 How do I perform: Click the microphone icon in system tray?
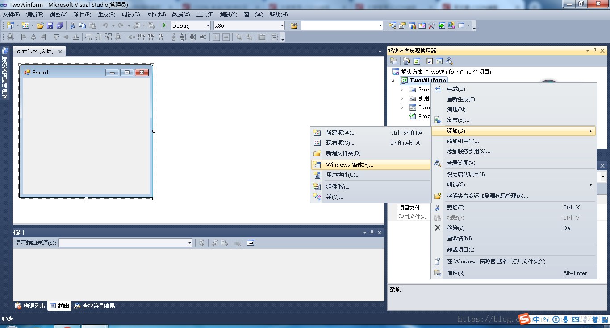point(565,319)
